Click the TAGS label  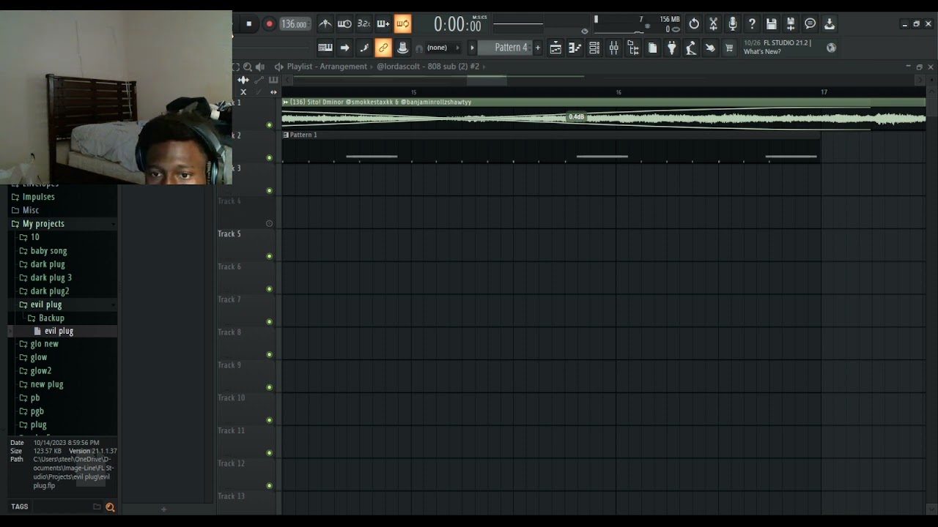pyautogui.click(x=20, y=507)
